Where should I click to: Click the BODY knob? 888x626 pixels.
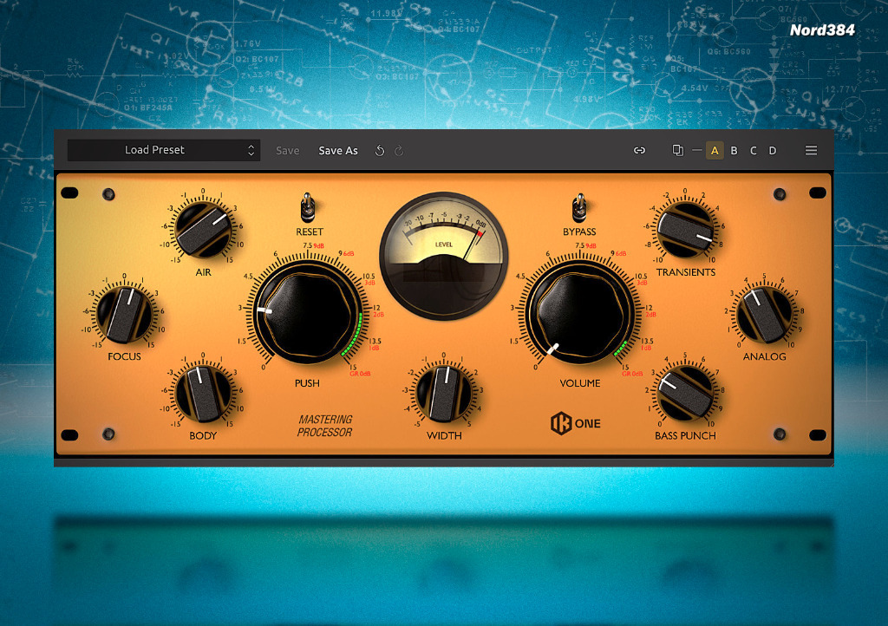pos(203,394)
